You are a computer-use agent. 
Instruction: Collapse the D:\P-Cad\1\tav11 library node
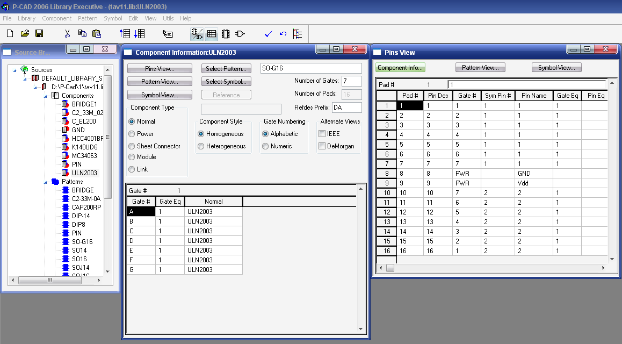pyautogui.click(x=35, y=87)
